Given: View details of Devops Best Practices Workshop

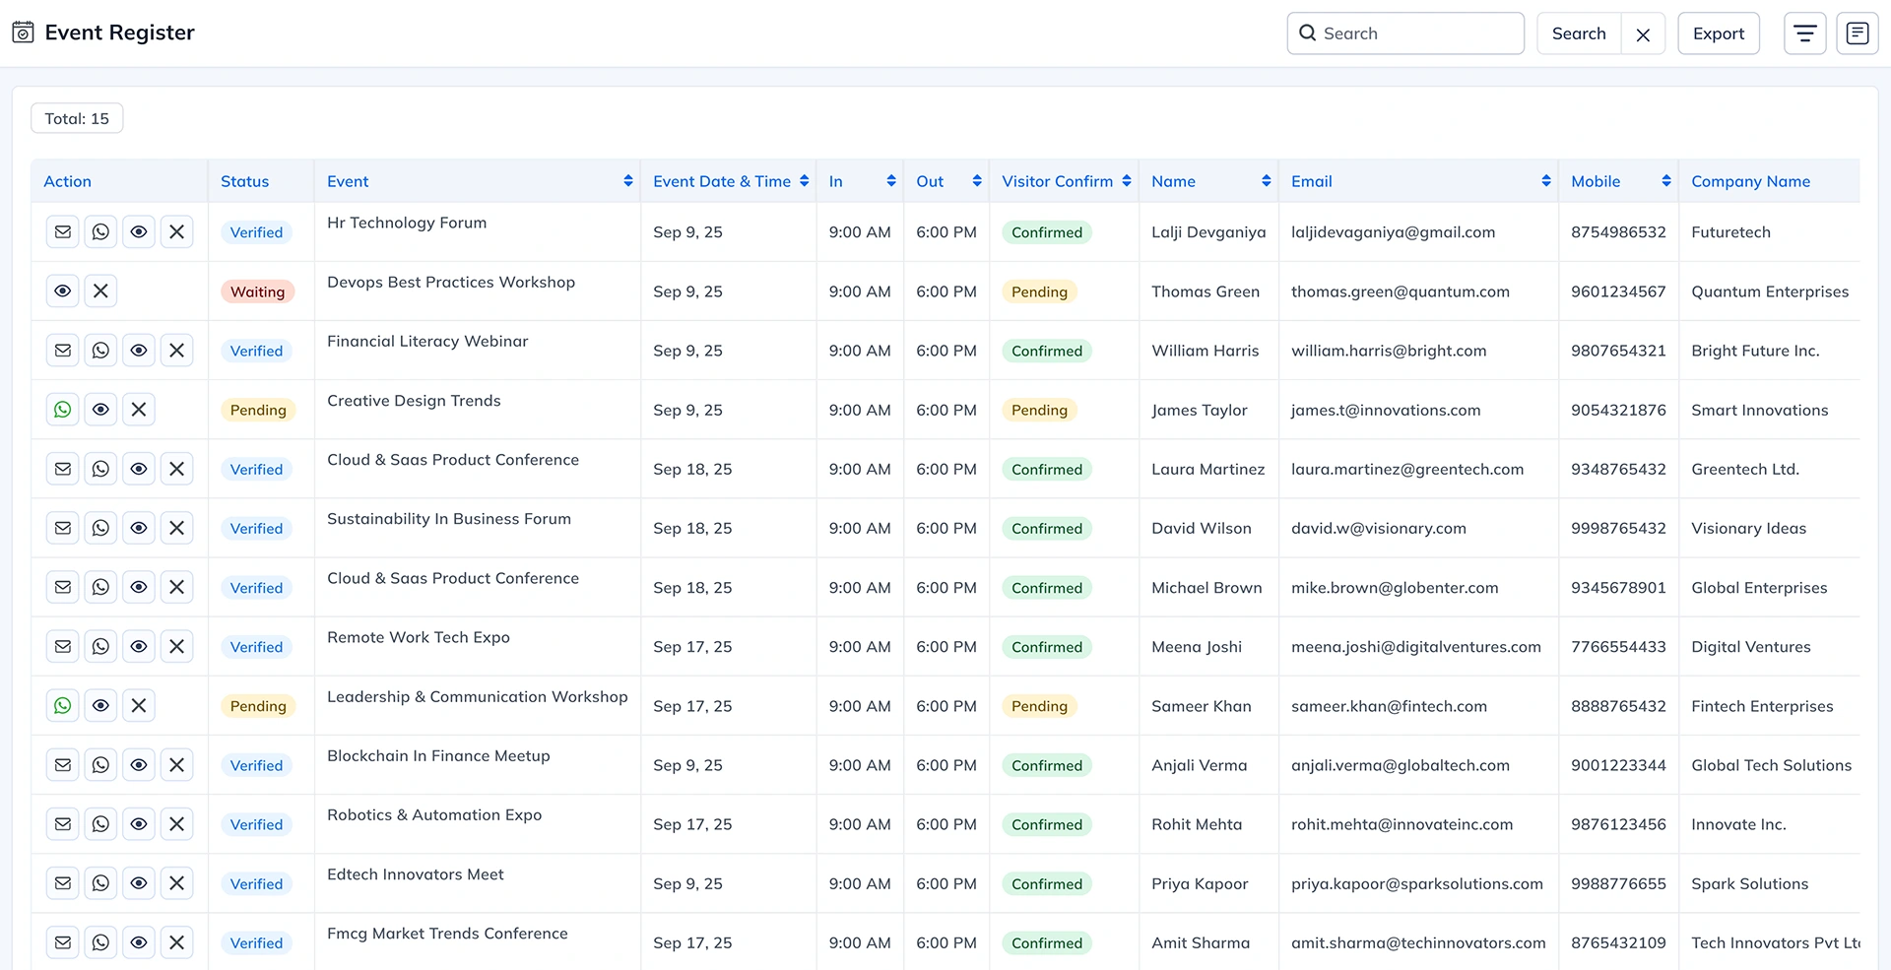Looking at the screenshot, I should [63, 291].
